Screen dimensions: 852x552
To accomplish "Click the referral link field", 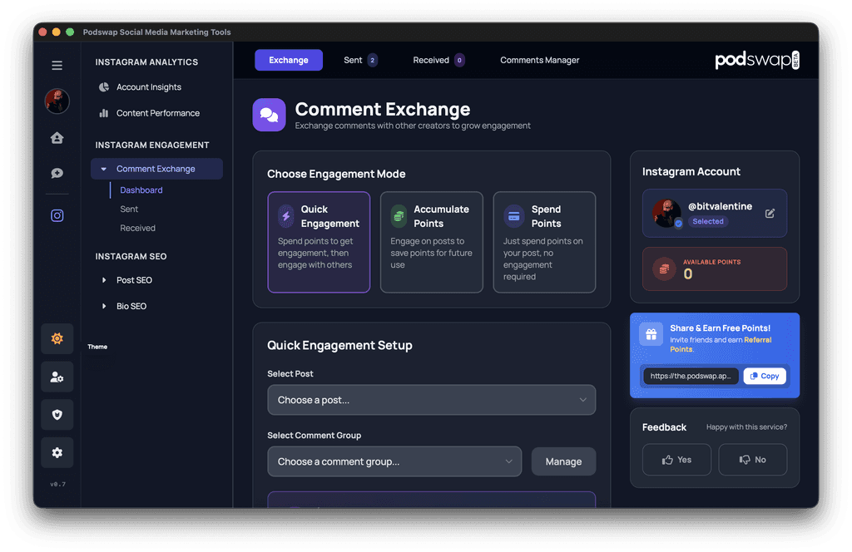I will pyautogui.click(x=691, y=376).
